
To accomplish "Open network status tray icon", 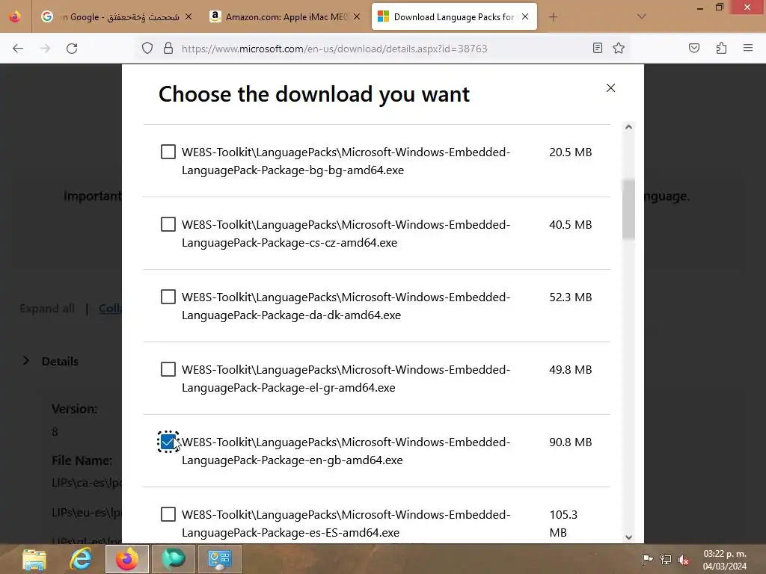I will tap(665, 559).
